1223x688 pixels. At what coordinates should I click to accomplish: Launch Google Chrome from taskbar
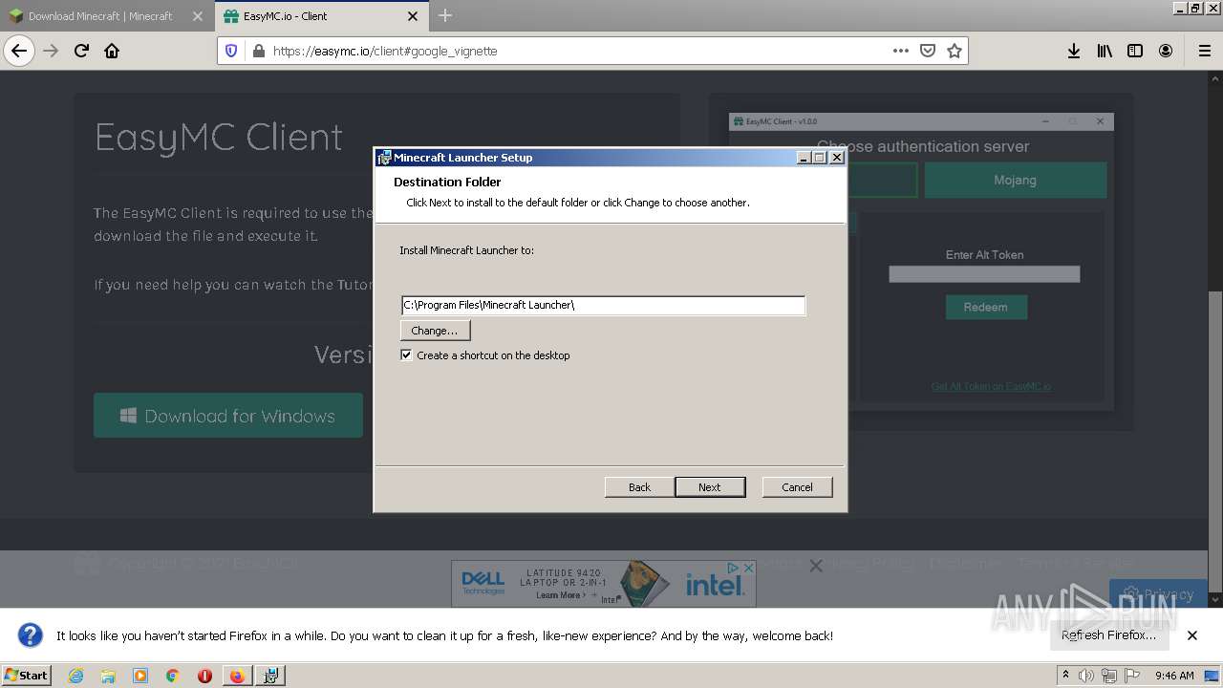[172, 676]
